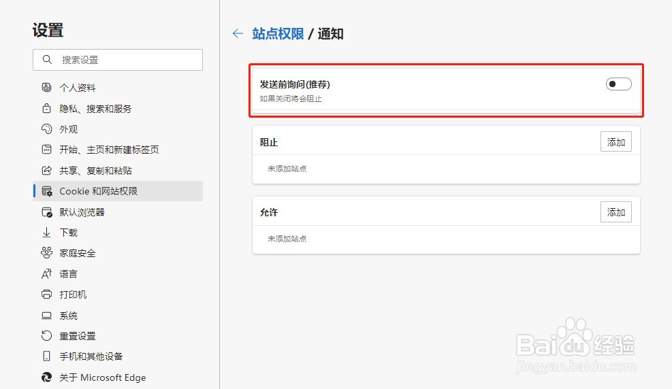The image size is (672, 389).
Task: Click the 默认浏览器 icon
Action: 47,212
